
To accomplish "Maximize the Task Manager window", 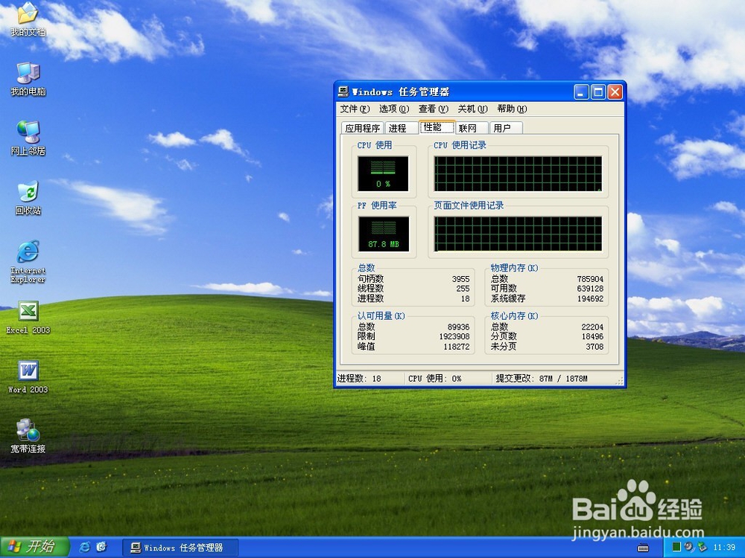I will click(x=598, y=92).
